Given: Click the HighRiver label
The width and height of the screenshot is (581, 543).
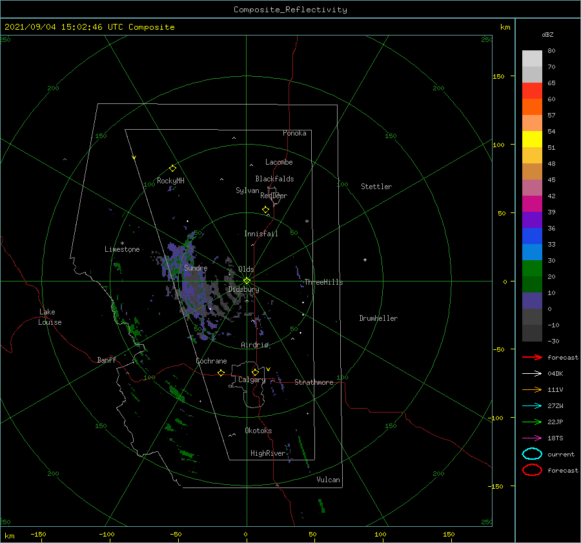Looking at the screenshot, I should click(268, 453).
